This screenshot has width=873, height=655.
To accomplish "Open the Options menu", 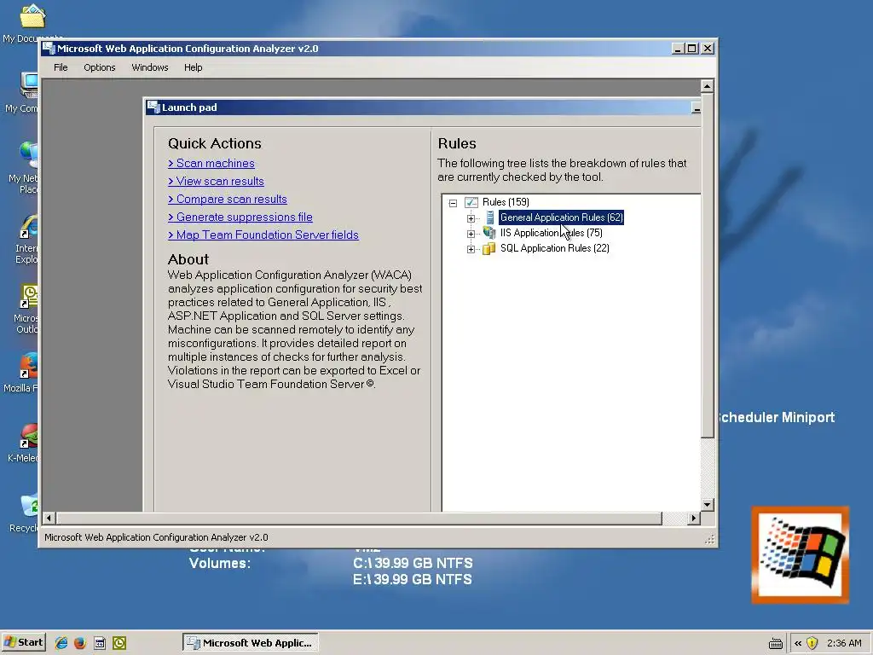I will coord(100,67).
